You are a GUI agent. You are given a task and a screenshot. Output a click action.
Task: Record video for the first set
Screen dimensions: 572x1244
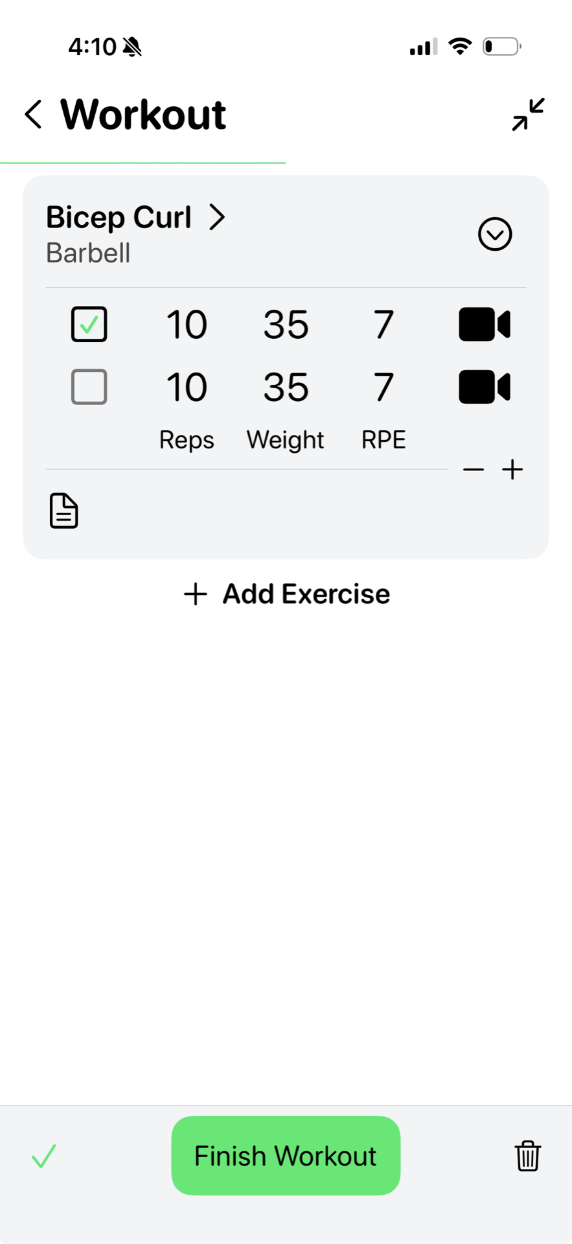[x=485, y=325]
